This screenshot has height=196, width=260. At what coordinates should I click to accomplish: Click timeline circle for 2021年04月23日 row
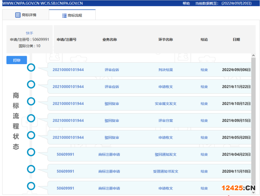[x=31, y=152]
